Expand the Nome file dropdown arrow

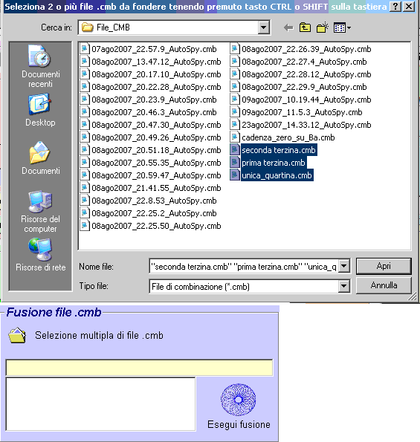(344, 266)
